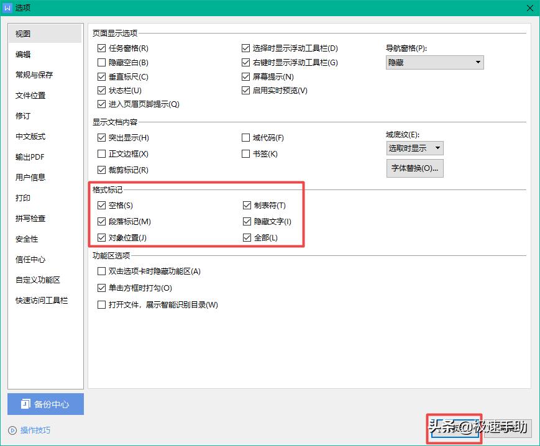This screenshot has width=540, height=446.
Task: Uncheck 启用实时预览(V)
Action: 246,90
